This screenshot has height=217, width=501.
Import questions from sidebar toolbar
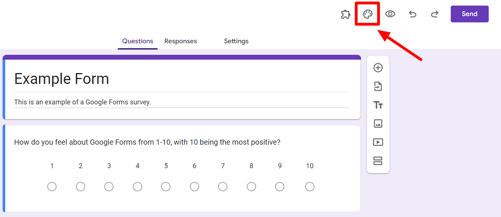click(x=378, y=87)
